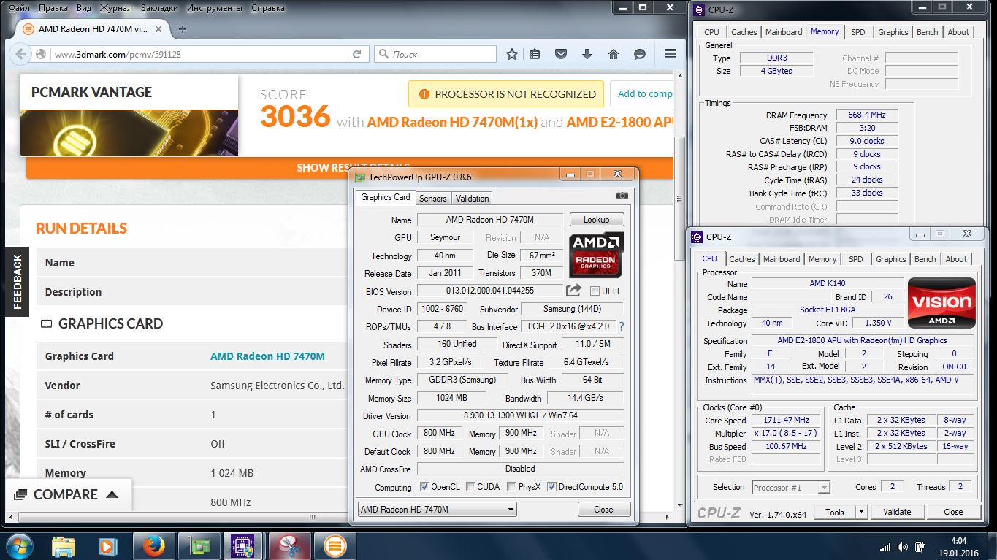Screen dimensions: 997x560
Task: Click the Close button in lower CPU-Z window
Action: pos(953,512)
